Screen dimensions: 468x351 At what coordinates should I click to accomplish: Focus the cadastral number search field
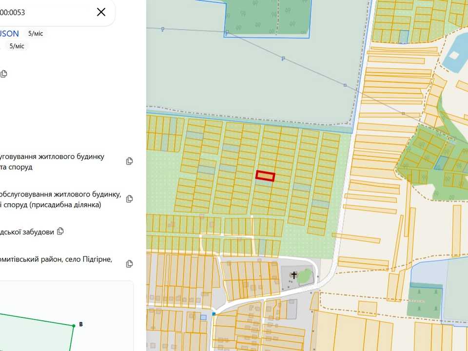click(45, 12)
